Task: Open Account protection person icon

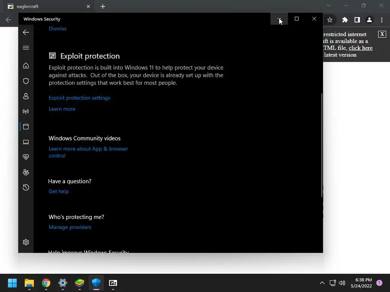Action: click(26, 96)
